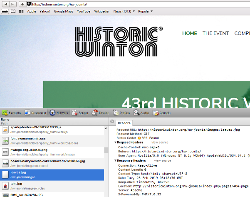Open the Profiles panel

121,113
